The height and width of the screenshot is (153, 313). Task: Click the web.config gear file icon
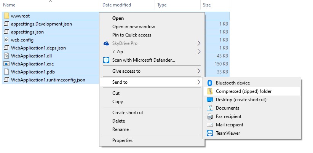(x=6, y=40)
